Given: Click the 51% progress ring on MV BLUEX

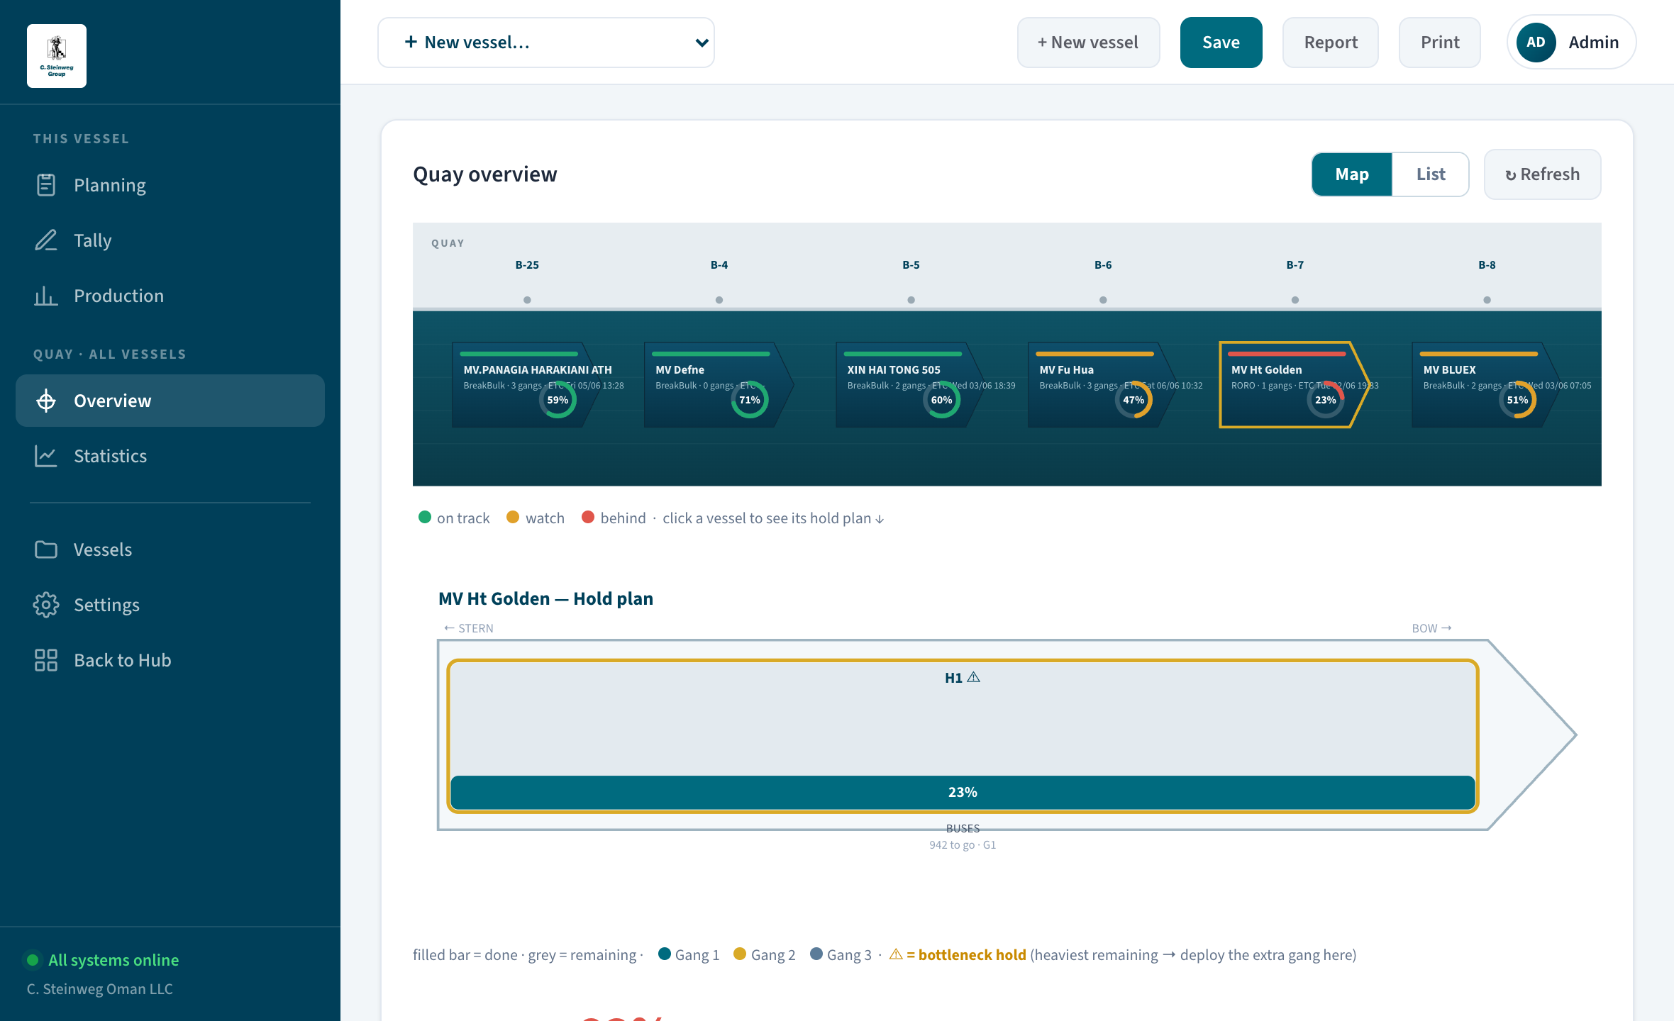Looking at the screenshot, I should [1517, 400].
